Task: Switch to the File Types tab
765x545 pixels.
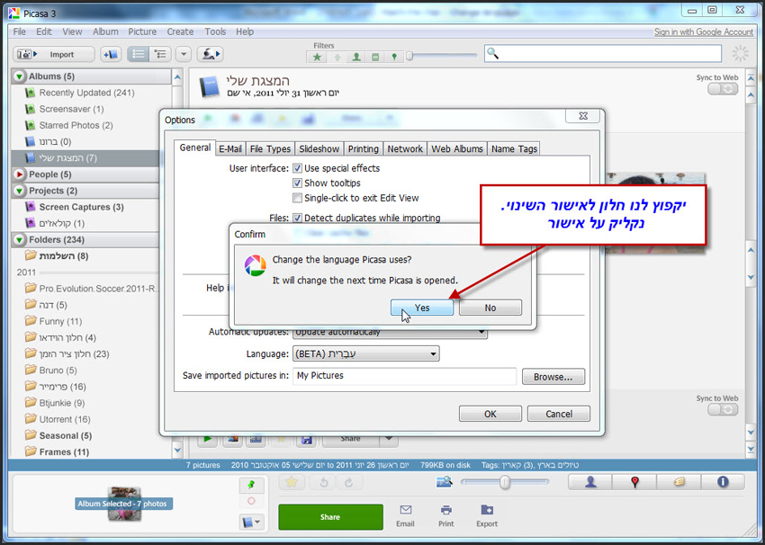Action: (270, 148)
